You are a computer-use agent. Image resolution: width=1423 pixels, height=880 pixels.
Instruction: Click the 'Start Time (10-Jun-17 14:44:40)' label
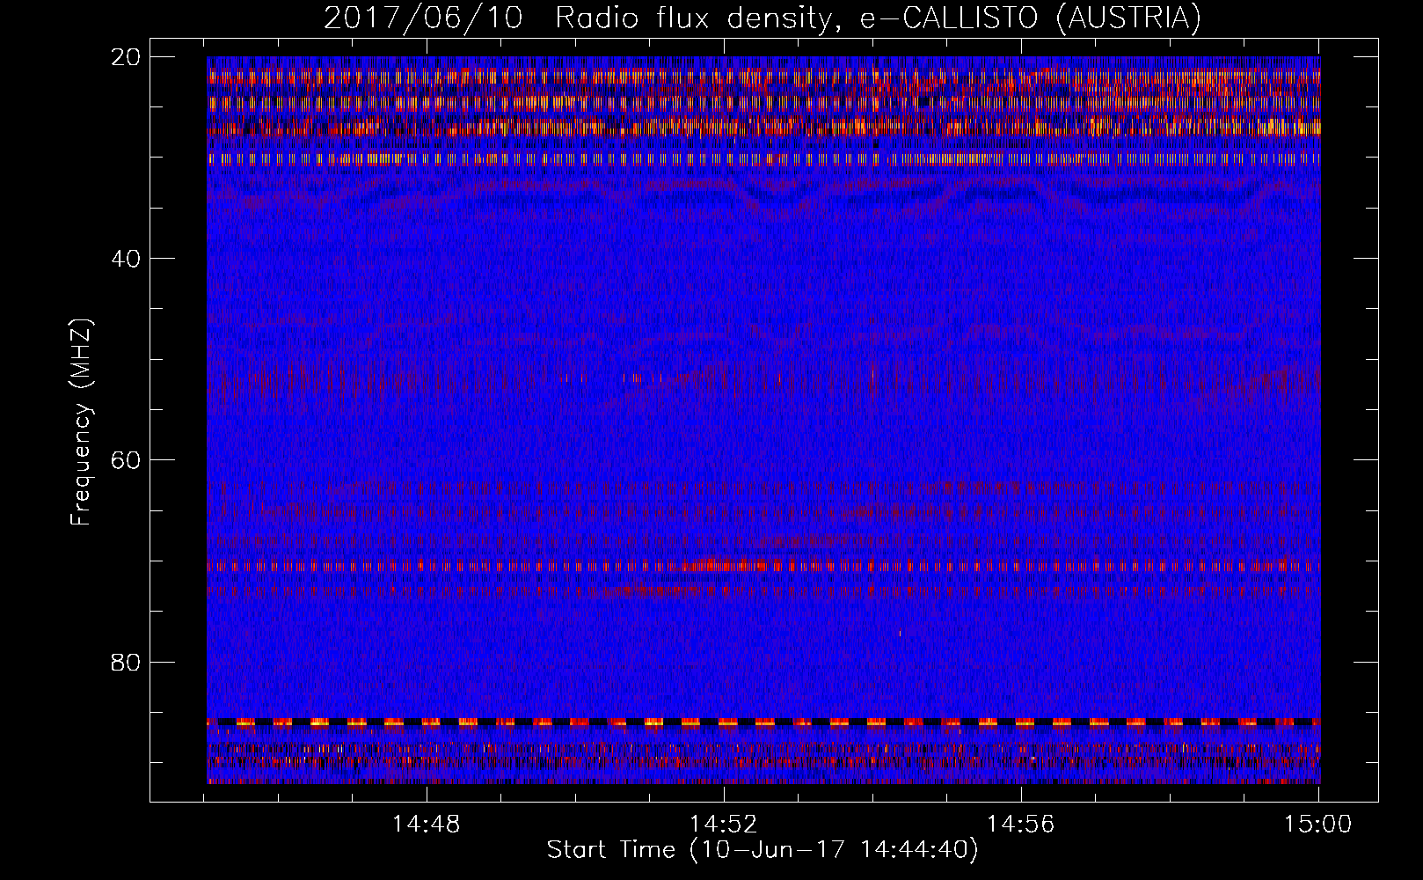pyautogui.click(x=763, y=850)
